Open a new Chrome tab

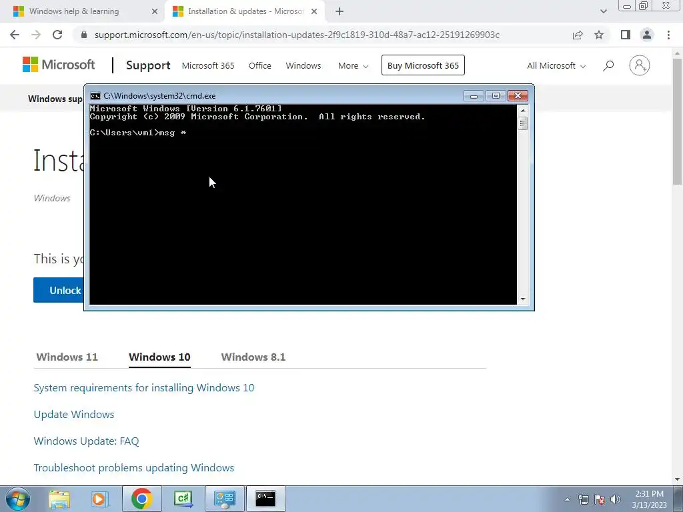(339, 11)
